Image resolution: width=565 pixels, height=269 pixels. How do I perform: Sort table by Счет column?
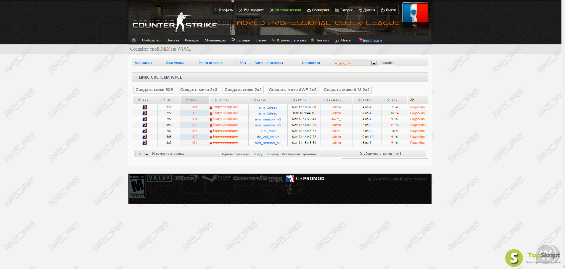click(394, 100)
